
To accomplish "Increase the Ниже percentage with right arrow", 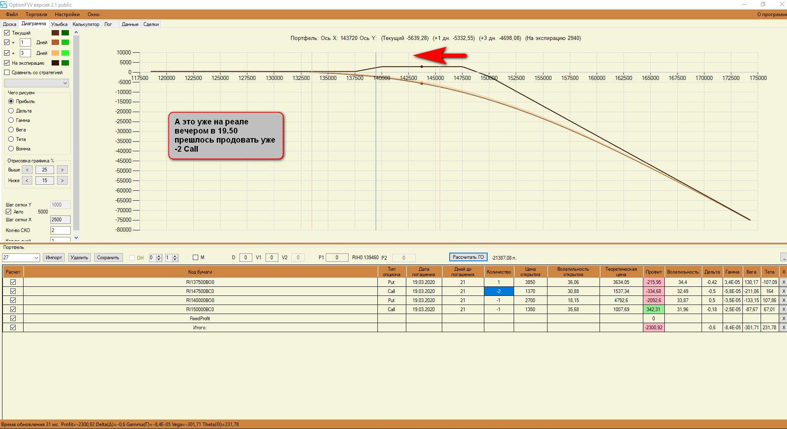I will click(62, 181).
